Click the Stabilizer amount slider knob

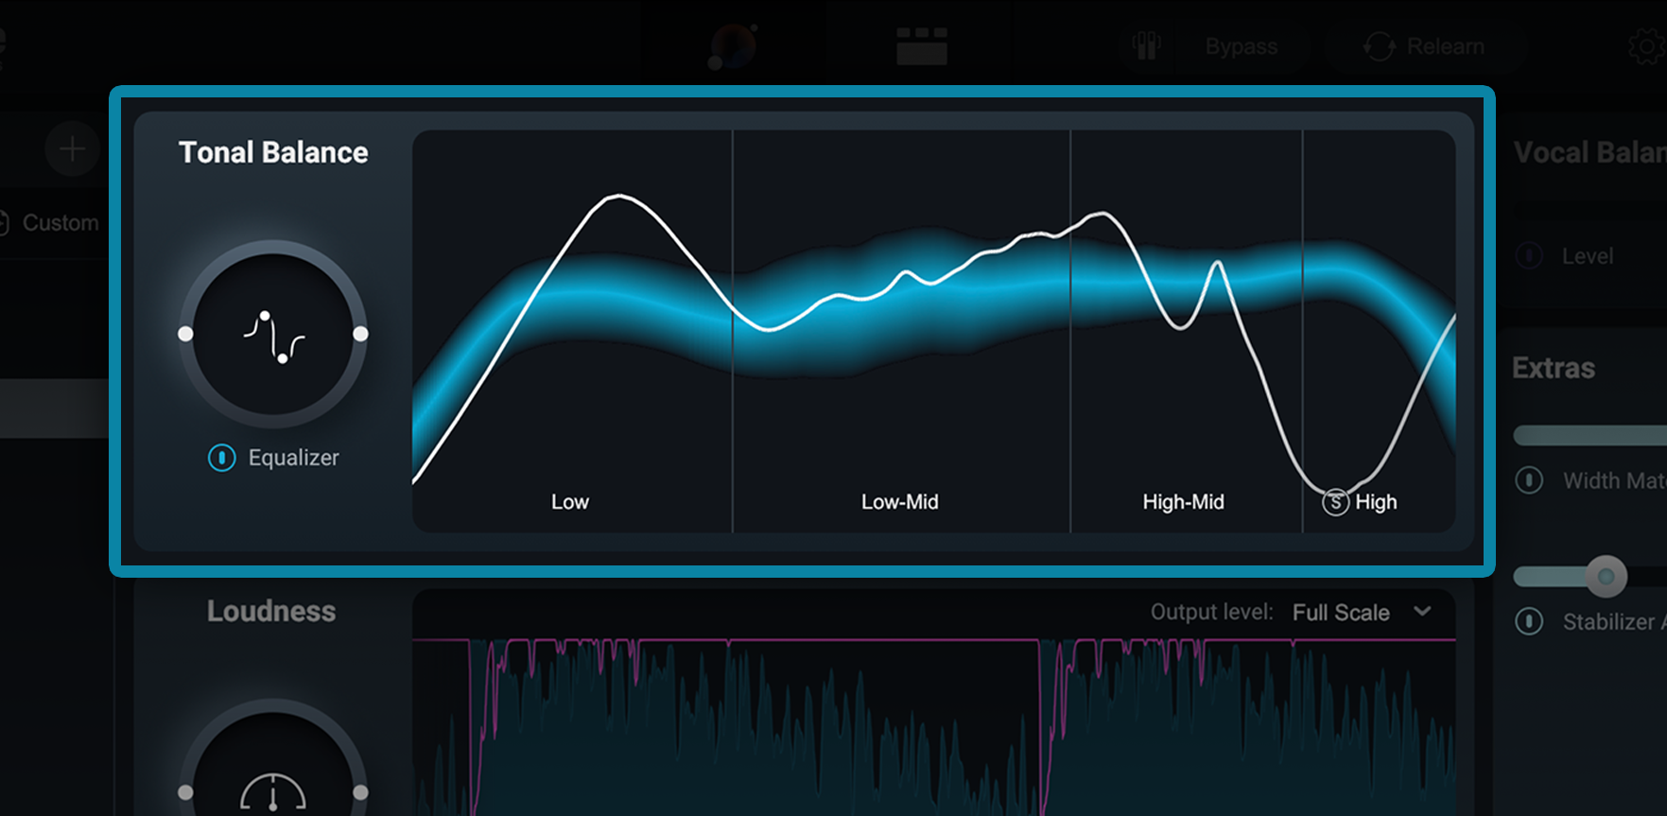(x=1606, y=576)
